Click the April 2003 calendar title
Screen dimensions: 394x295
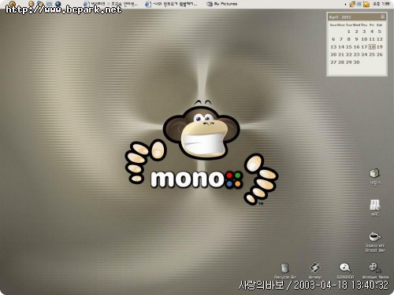(340, 17)
